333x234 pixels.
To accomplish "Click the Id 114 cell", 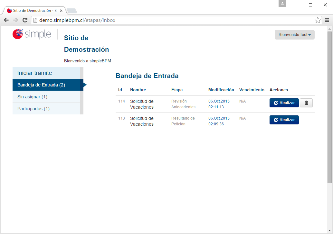I will click(122, 101).
